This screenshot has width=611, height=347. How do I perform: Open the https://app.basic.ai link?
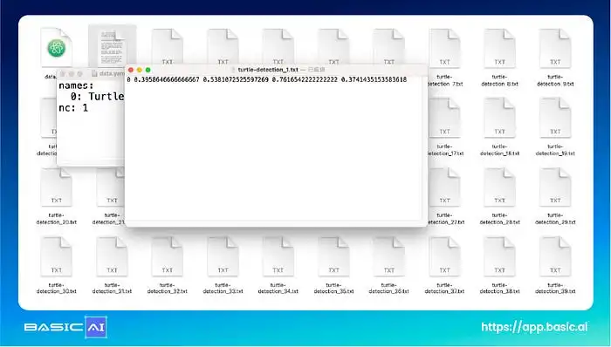tap(534, 327)
